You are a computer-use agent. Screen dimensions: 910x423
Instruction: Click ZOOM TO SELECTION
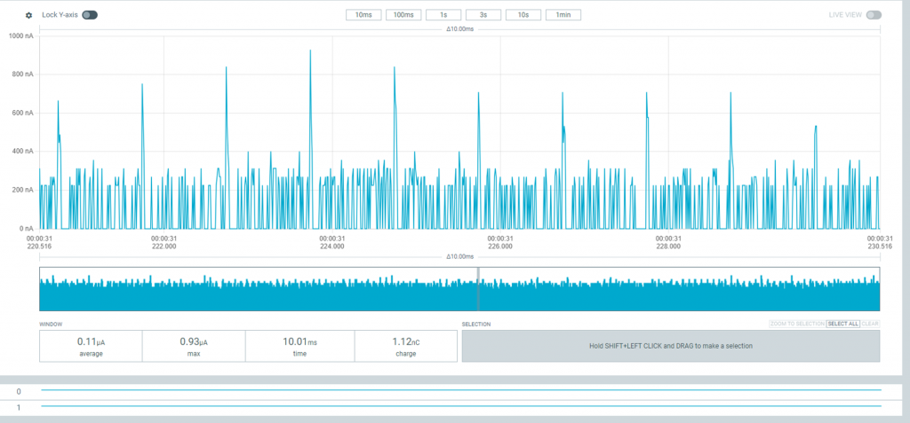tap(797, 324)
